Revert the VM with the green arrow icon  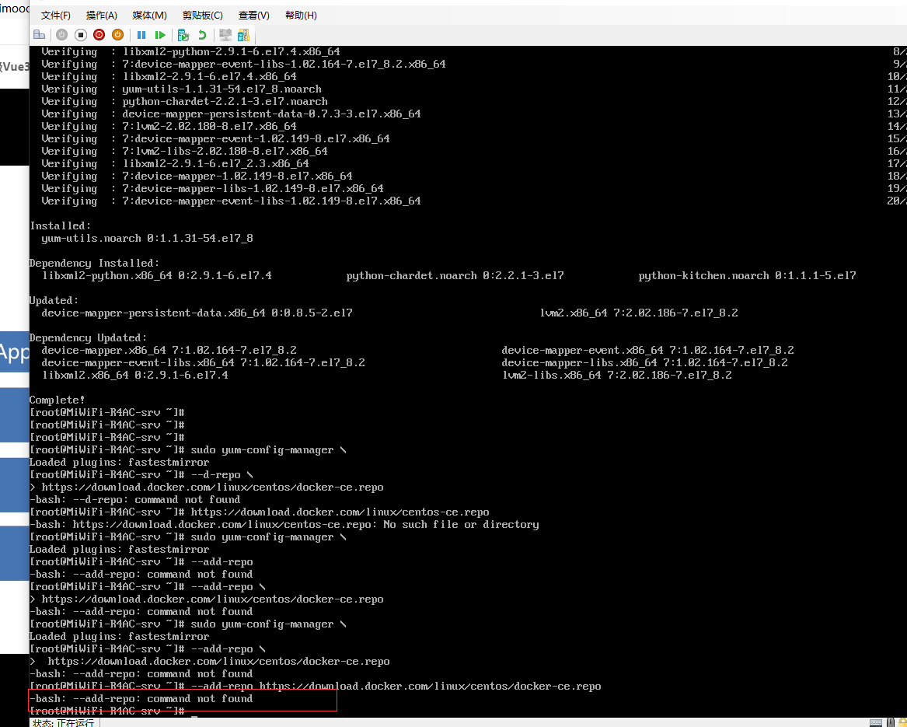coord(202,35)
